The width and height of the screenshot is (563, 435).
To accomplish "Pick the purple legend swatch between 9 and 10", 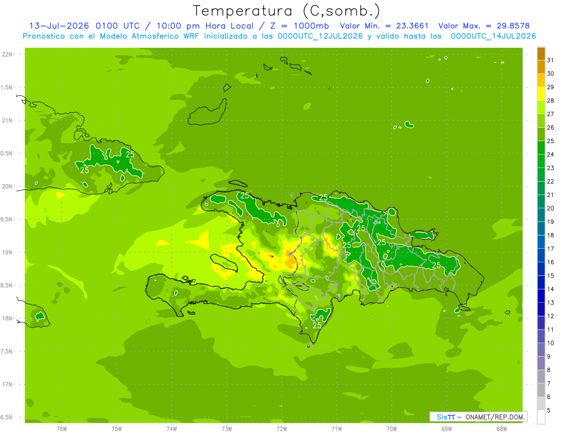I will tap(541, 350).
